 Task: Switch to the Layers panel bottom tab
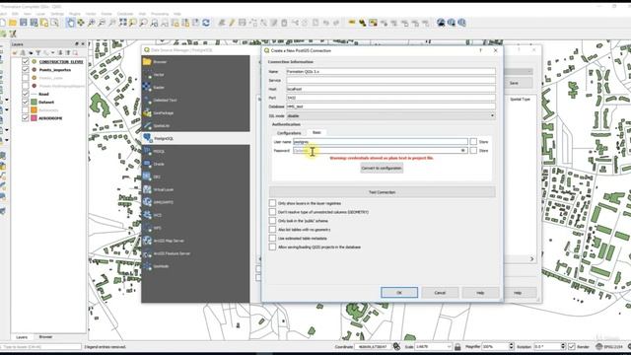[22, 337]
